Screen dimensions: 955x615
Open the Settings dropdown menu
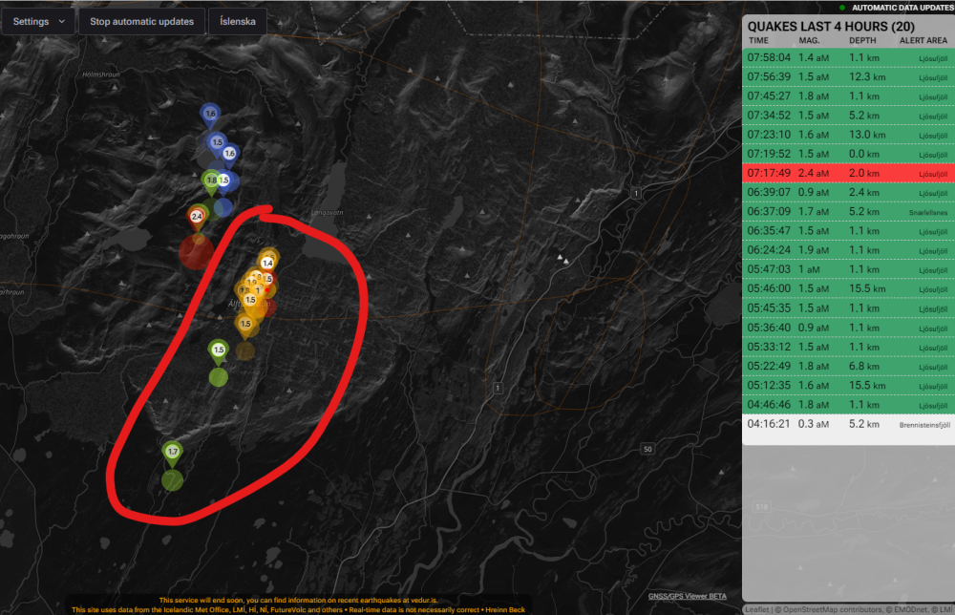(39, 21)
